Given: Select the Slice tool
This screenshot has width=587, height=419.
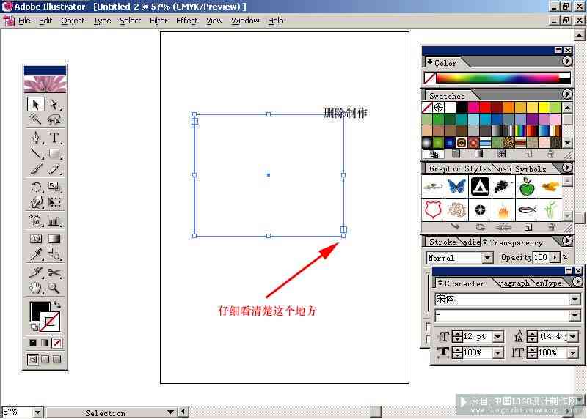Looking at the screenshot, I should click(35, 272).
